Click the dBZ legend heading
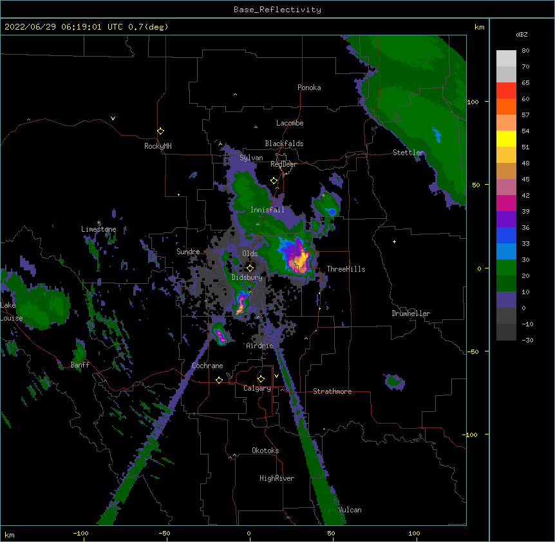 522,34
